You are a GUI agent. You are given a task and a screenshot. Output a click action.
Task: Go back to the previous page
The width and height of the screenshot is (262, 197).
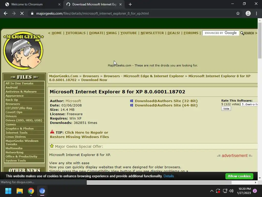6,13
